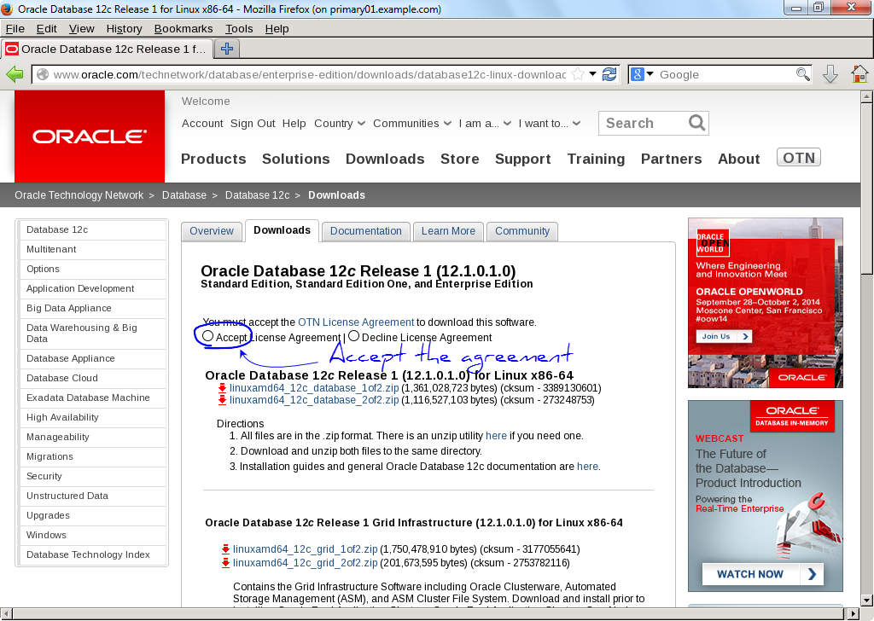Open Database Cloud in the sidebar
Image resolution: width=874 pixels, height=621 pixels.
[93, 378]
